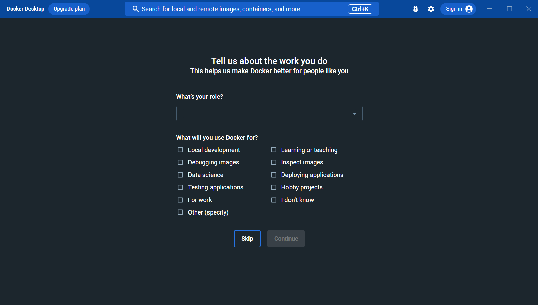Enable Other (specify) checkbox

(x=180, y=212)
